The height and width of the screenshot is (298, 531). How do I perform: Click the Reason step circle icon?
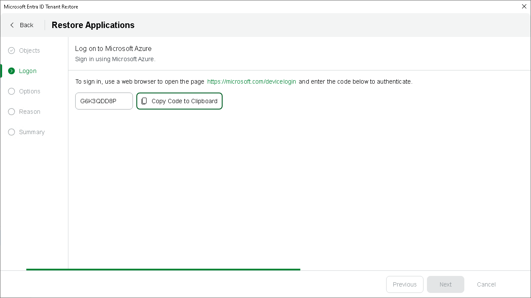tap(11, 112)
